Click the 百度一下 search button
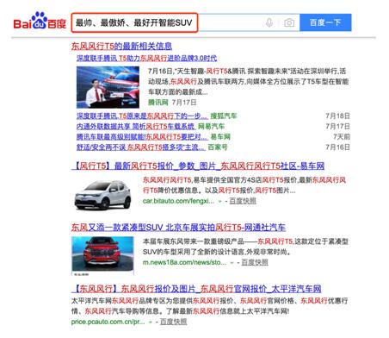The width and height of the screenshot is (389, 338). (x=325, y=22)
